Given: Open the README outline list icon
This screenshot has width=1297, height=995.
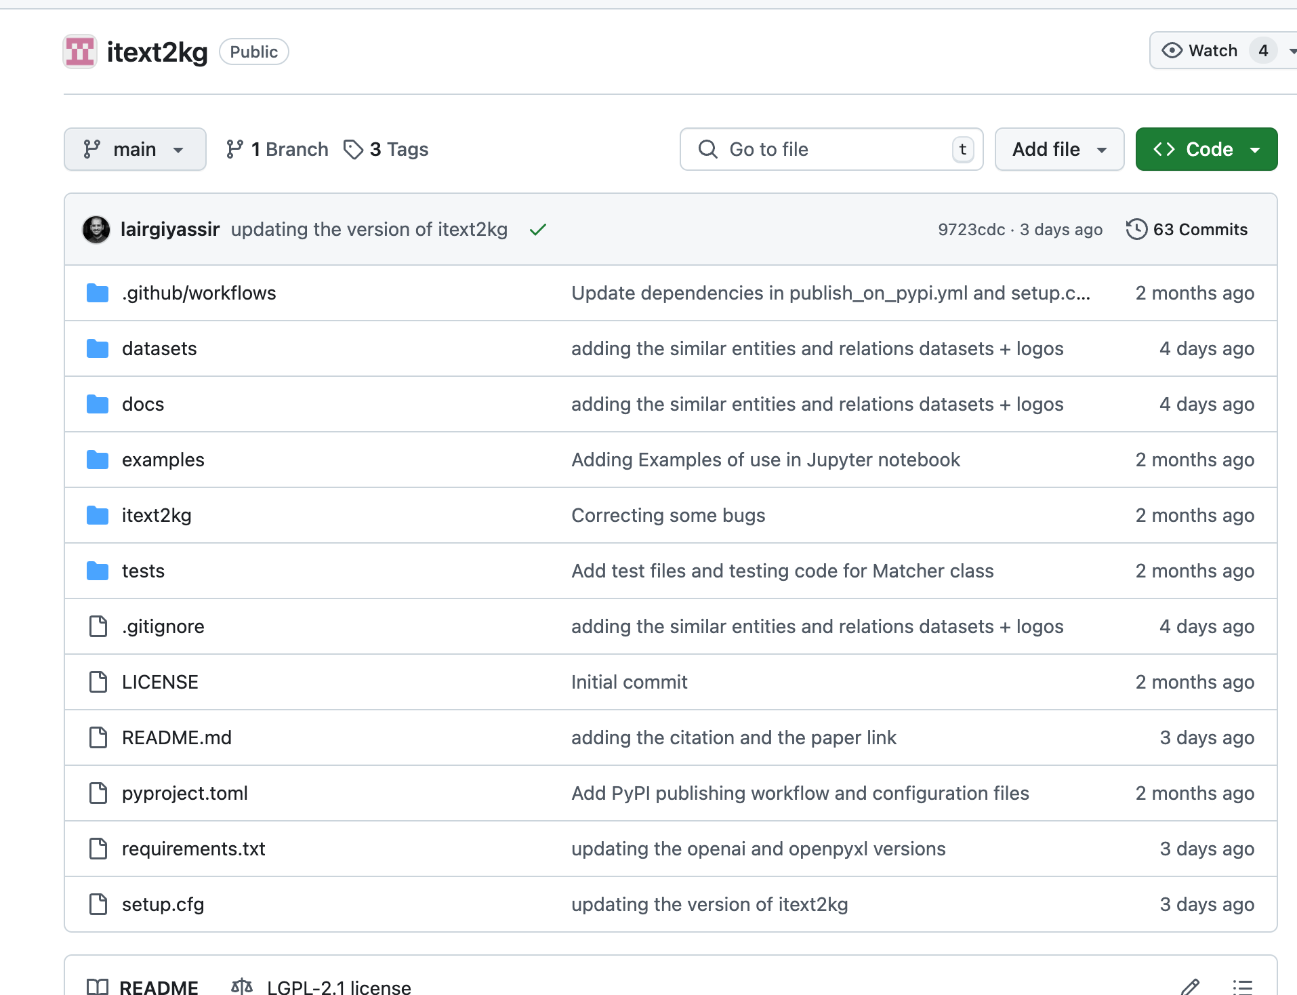Looking at the screenshot, I should click(x=1243, y=986).
